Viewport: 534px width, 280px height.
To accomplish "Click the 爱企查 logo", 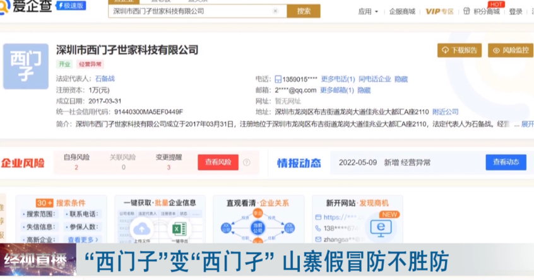I will click(x=25, y=6).
